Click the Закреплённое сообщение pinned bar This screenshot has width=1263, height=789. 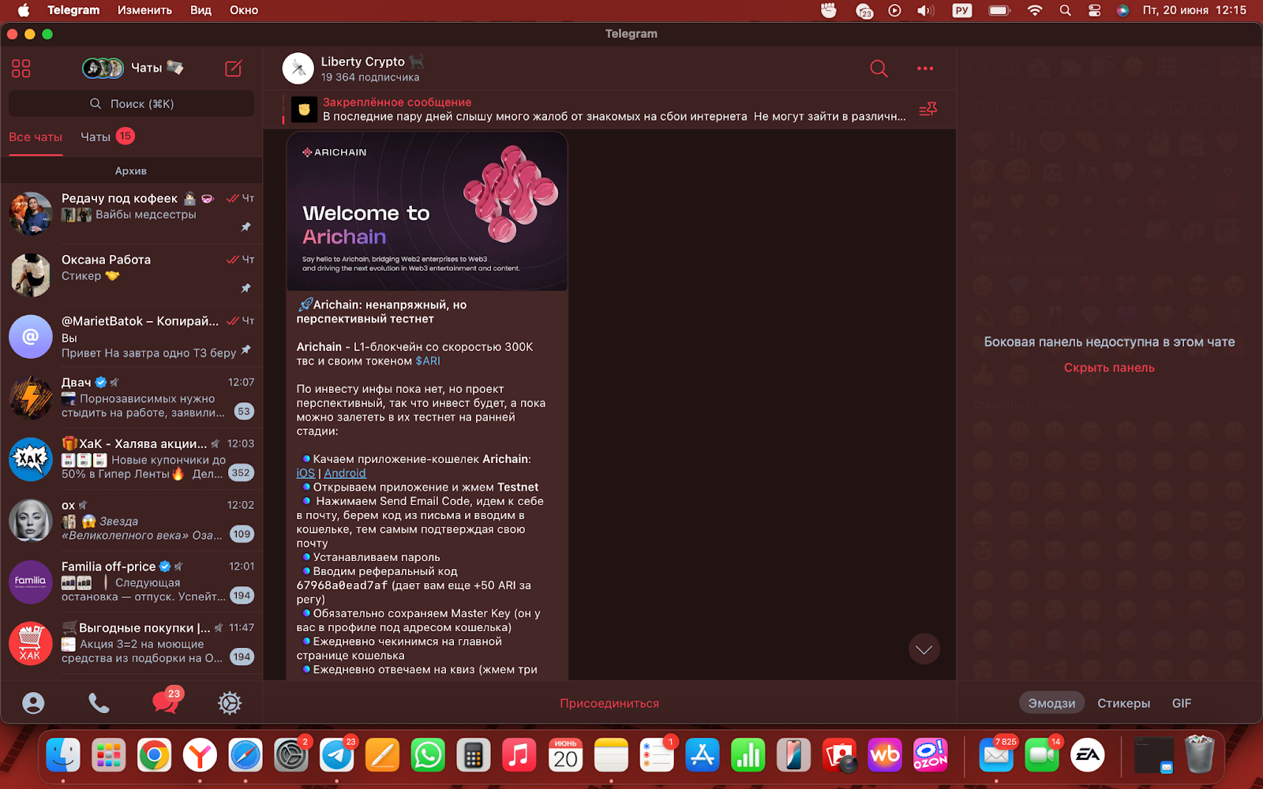(600, 109)
